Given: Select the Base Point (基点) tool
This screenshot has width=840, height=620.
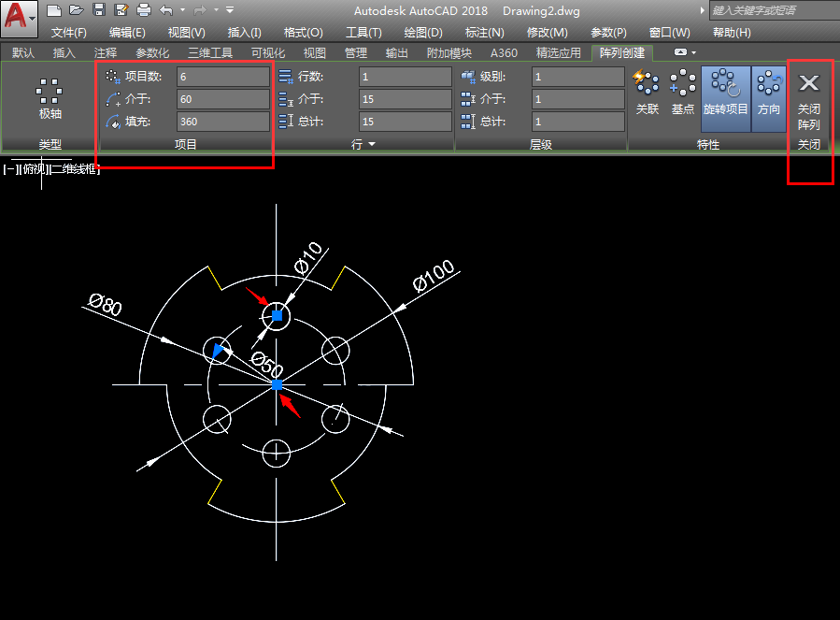Looking at the screenshot, I should (683, 92).
